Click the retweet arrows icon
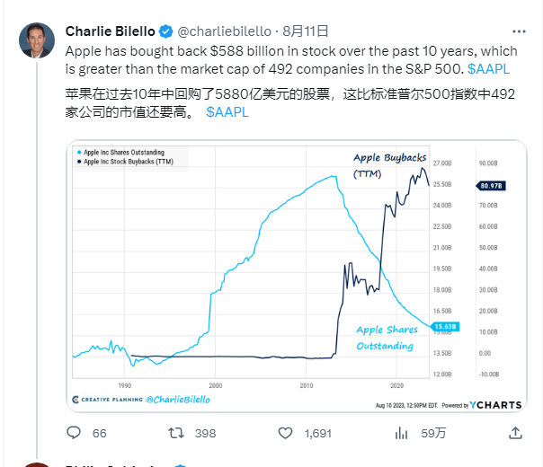The width and height of the screenshot is (543, 467). tap(176, 433)
